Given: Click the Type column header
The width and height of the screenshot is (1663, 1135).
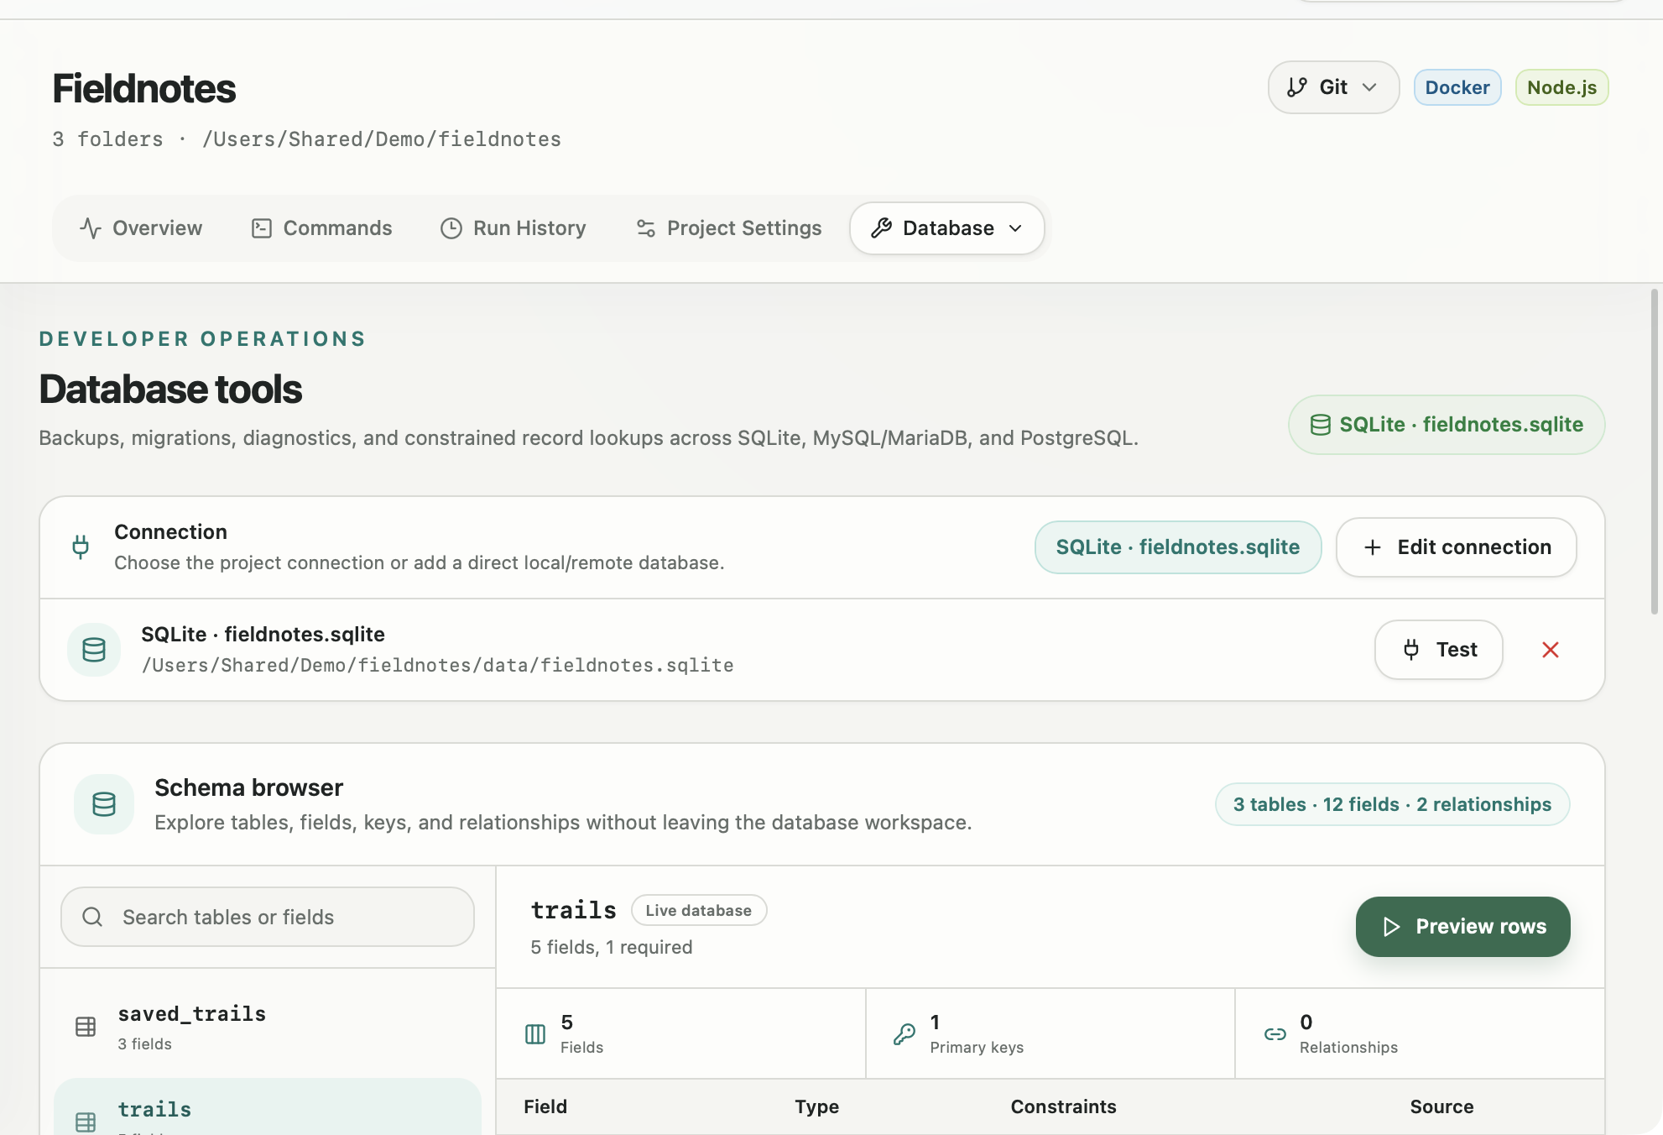Looking at the screenshot, I should tap(816, 1106).
